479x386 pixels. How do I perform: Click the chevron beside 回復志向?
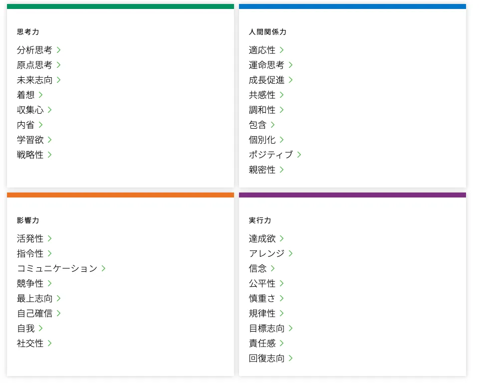click(291, 358)
